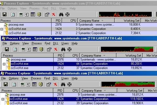Open Properties icon in bottom window toolbar
The width and height of the screenshot is (157, 105).
49,85
